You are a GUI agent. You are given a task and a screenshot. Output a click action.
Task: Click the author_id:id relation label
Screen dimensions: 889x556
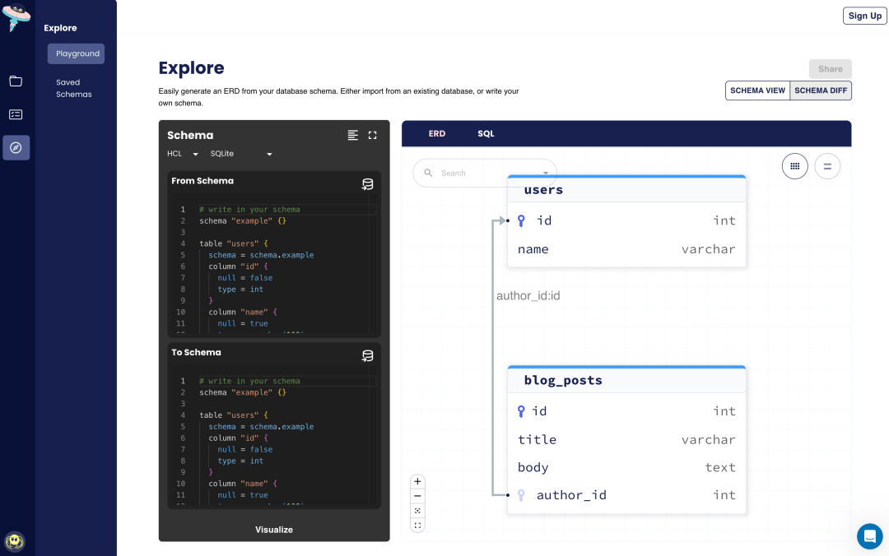[528, 296]
